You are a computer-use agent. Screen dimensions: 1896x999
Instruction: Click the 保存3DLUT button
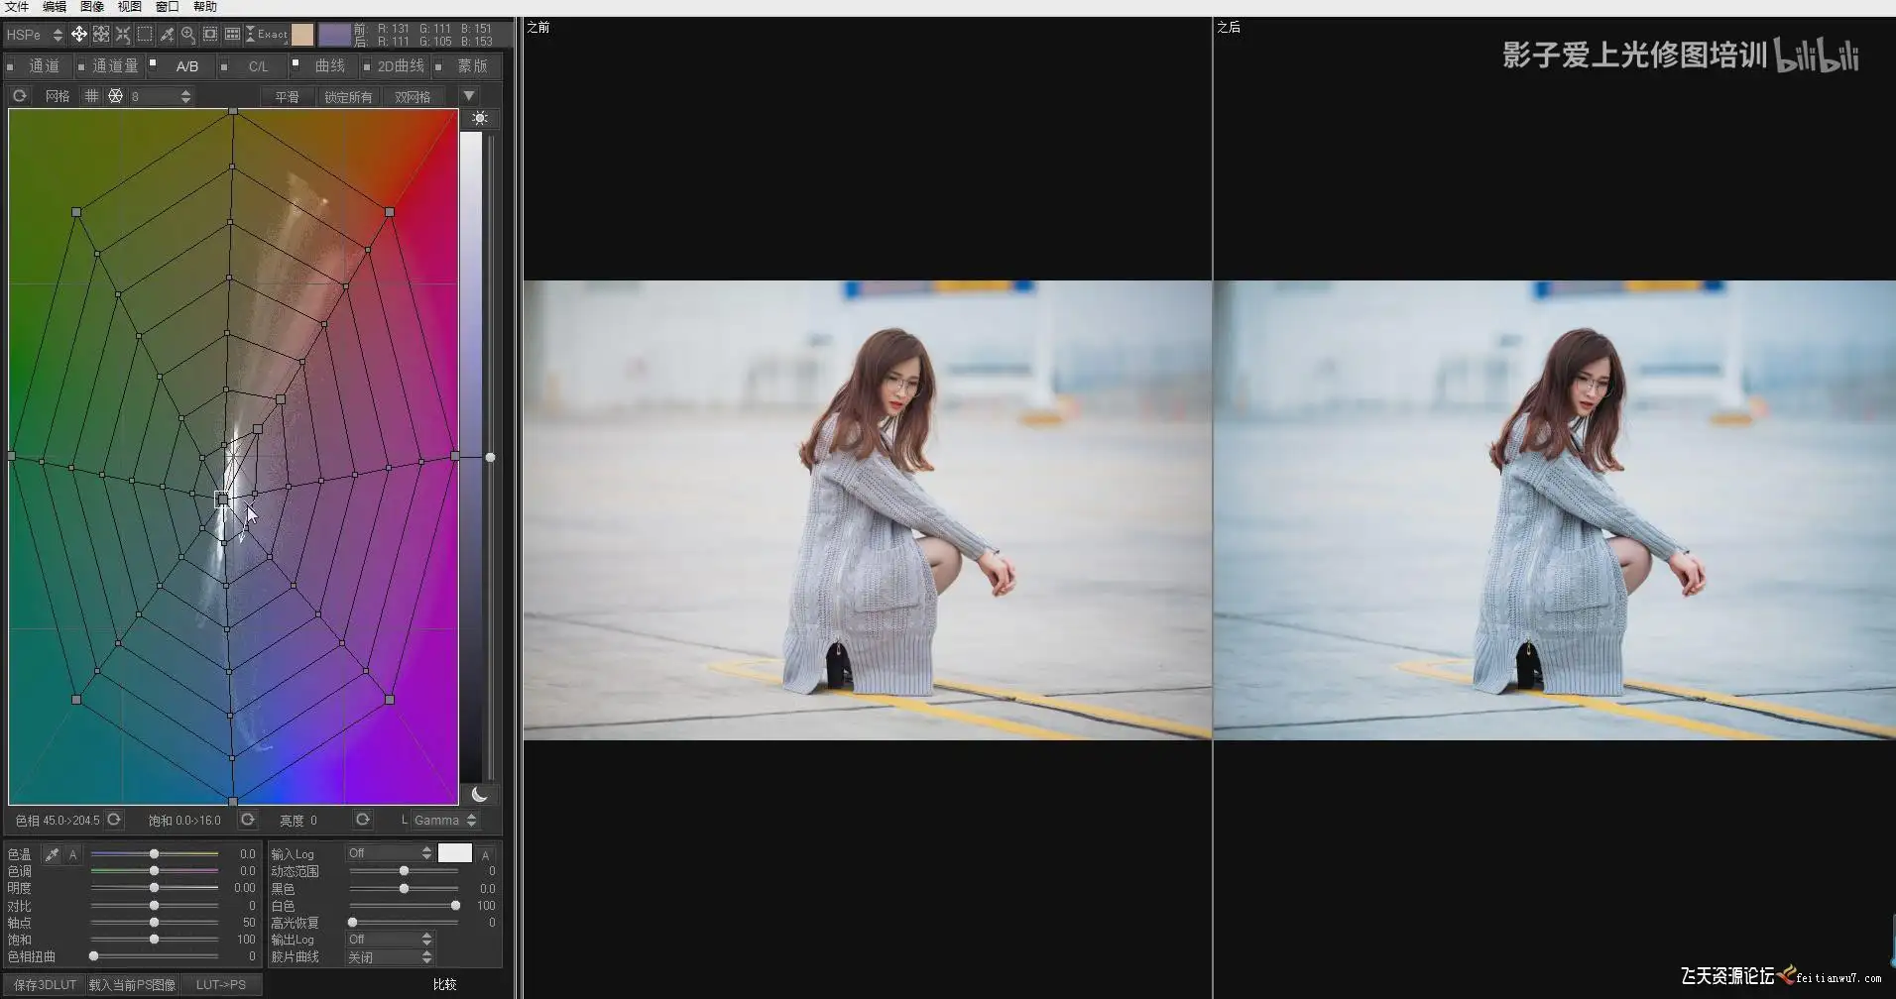[45, 984]
